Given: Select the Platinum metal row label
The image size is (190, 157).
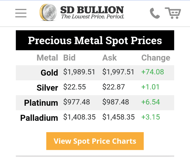Looking at the screenshot, I should 41,103.
